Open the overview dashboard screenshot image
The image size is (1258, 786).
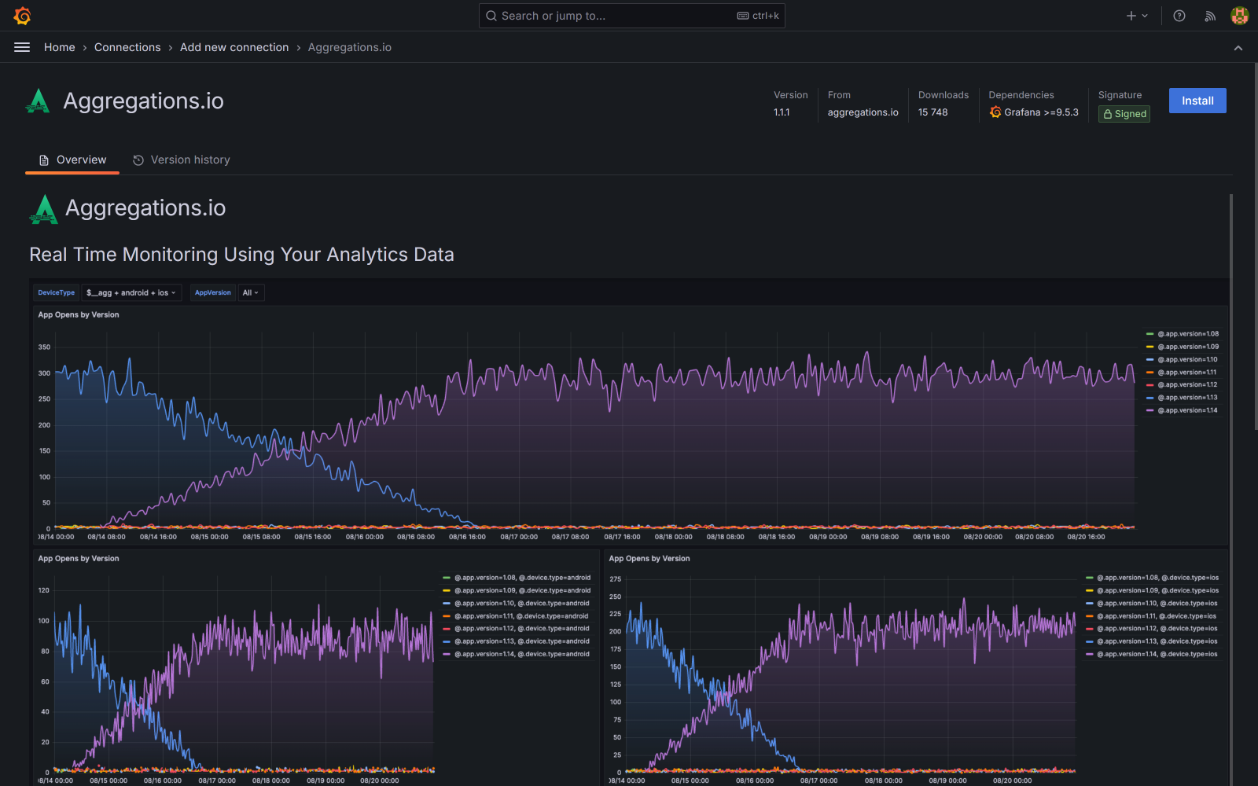[629, 532]
